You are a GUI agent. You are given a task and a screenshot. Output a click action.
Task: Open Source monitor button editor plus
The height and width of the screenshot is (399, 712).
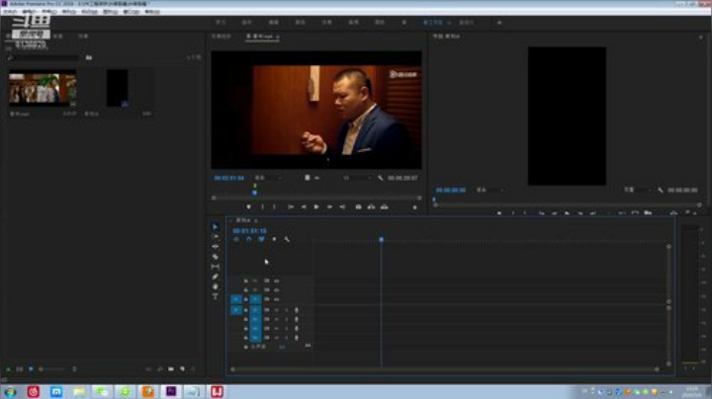point(414,207)
